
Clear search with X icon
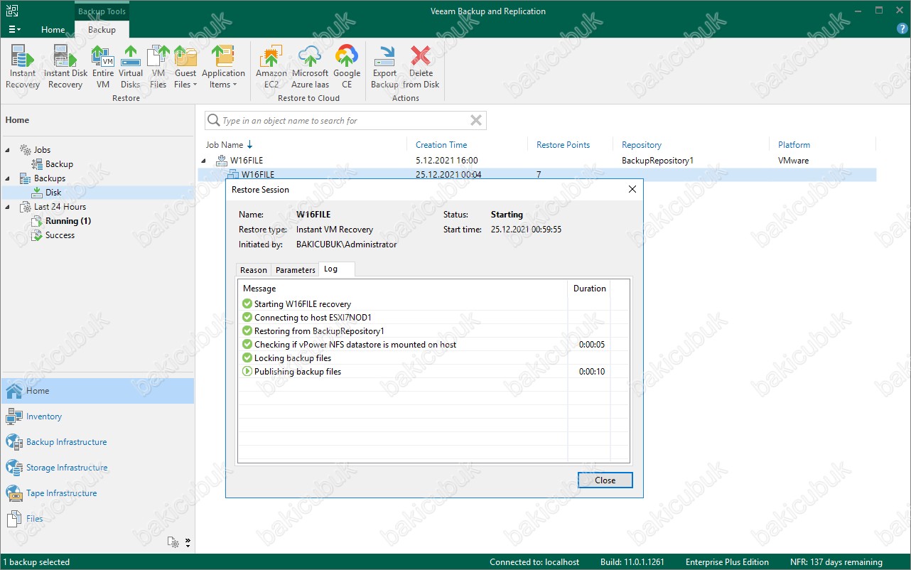[x=476, y=121]
